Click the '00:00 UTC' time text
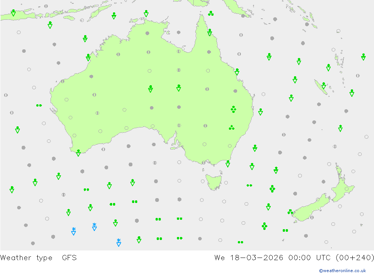This screenshot has width=374, height=274. [x=309, y=258]
